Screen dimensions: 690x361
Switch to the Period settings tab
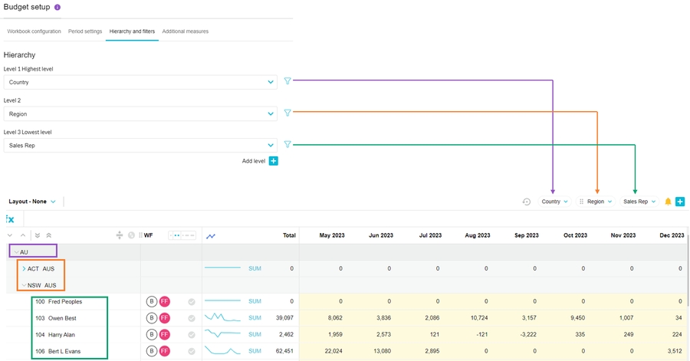(85, 31)
